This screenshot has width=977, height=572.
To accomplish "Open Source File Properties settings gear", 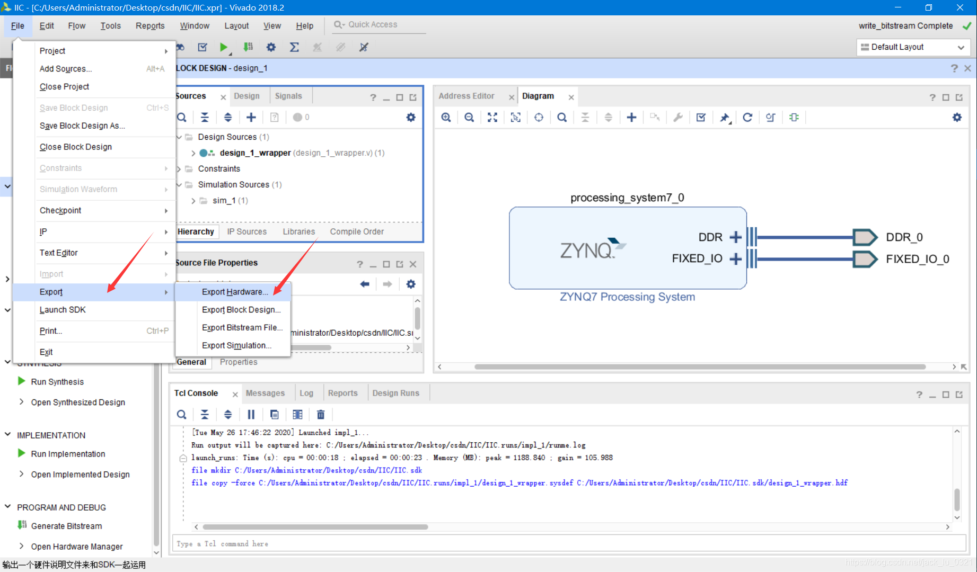I will click(411, 284).
